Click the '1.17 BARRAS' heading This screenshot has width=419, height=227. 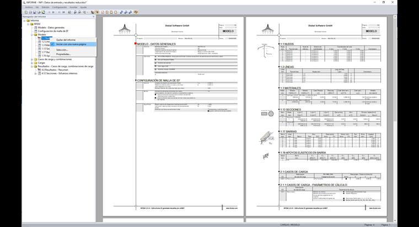tap(288, 131)
